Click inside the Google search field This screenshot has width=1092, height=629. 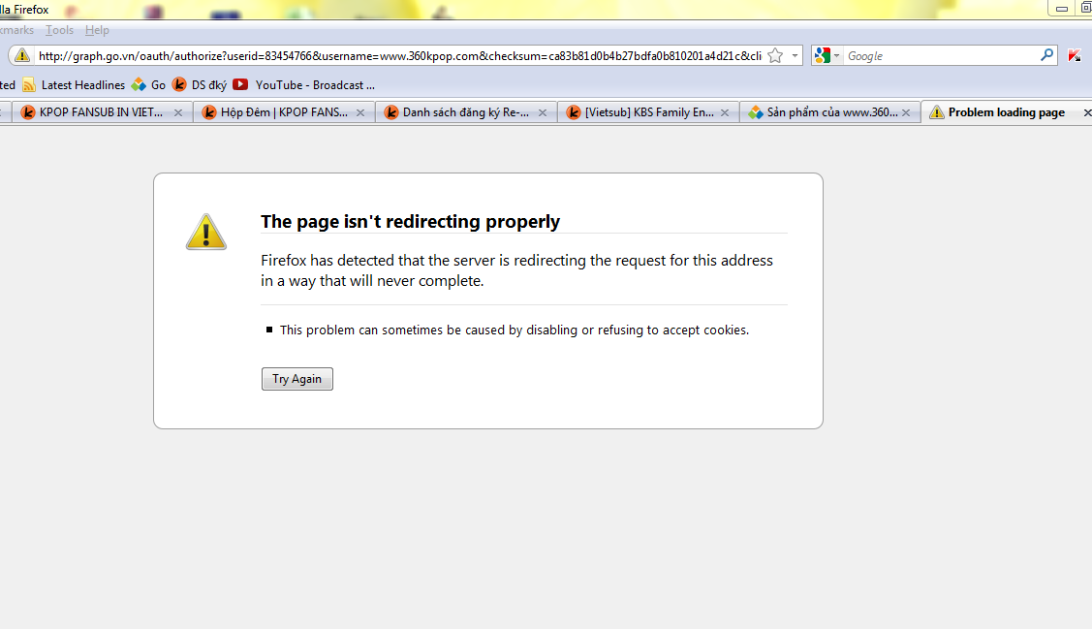(x=941, y=55)
